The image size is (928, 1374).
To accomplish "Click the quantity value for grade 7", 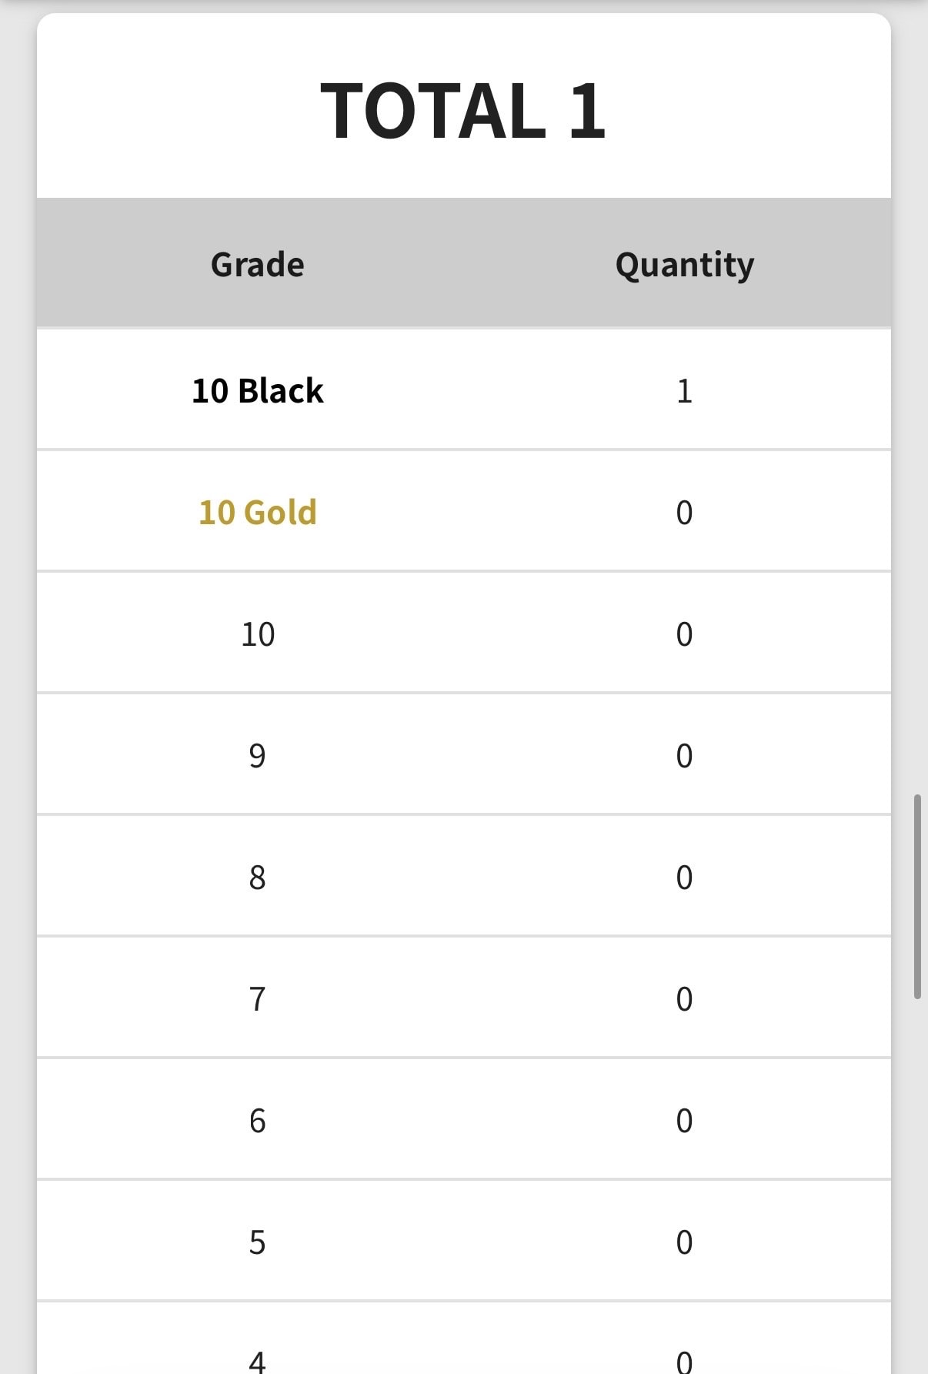I will tap(684, 999).
